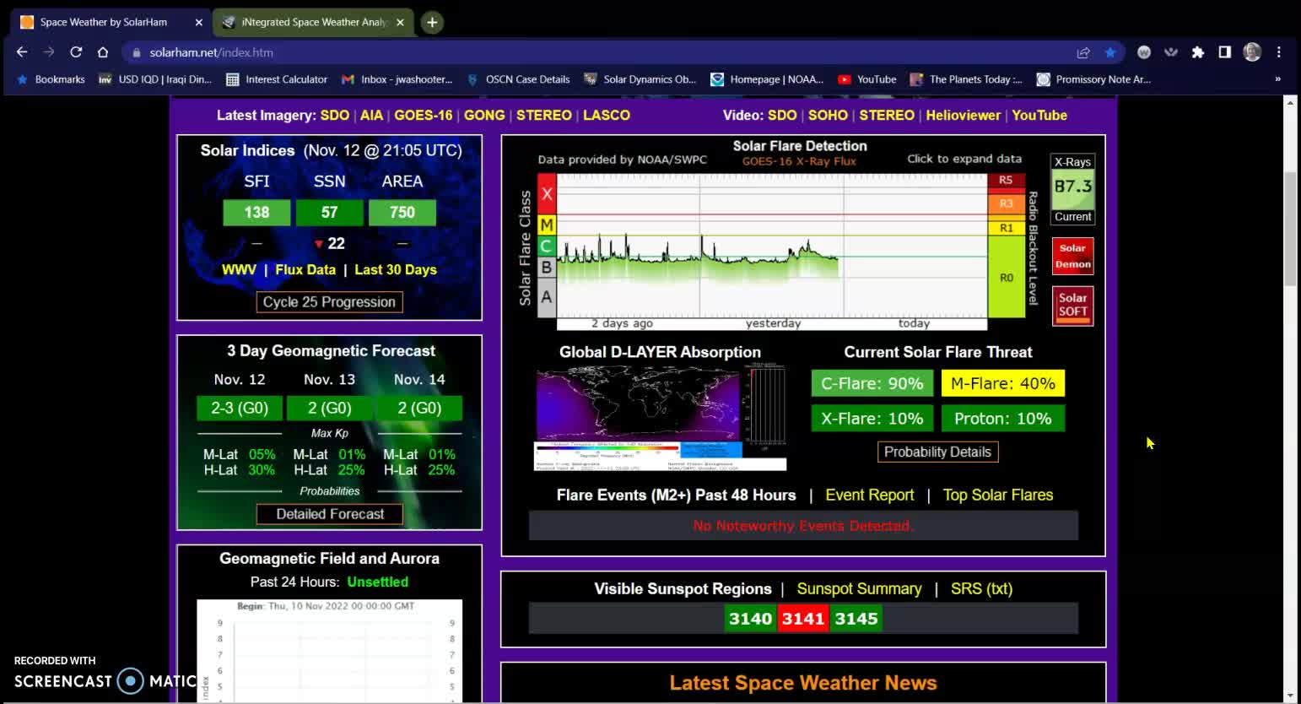This screenshot has height=704, width=1301.
Task: Select sunspot region 3145
Action: tap(856, 619)
